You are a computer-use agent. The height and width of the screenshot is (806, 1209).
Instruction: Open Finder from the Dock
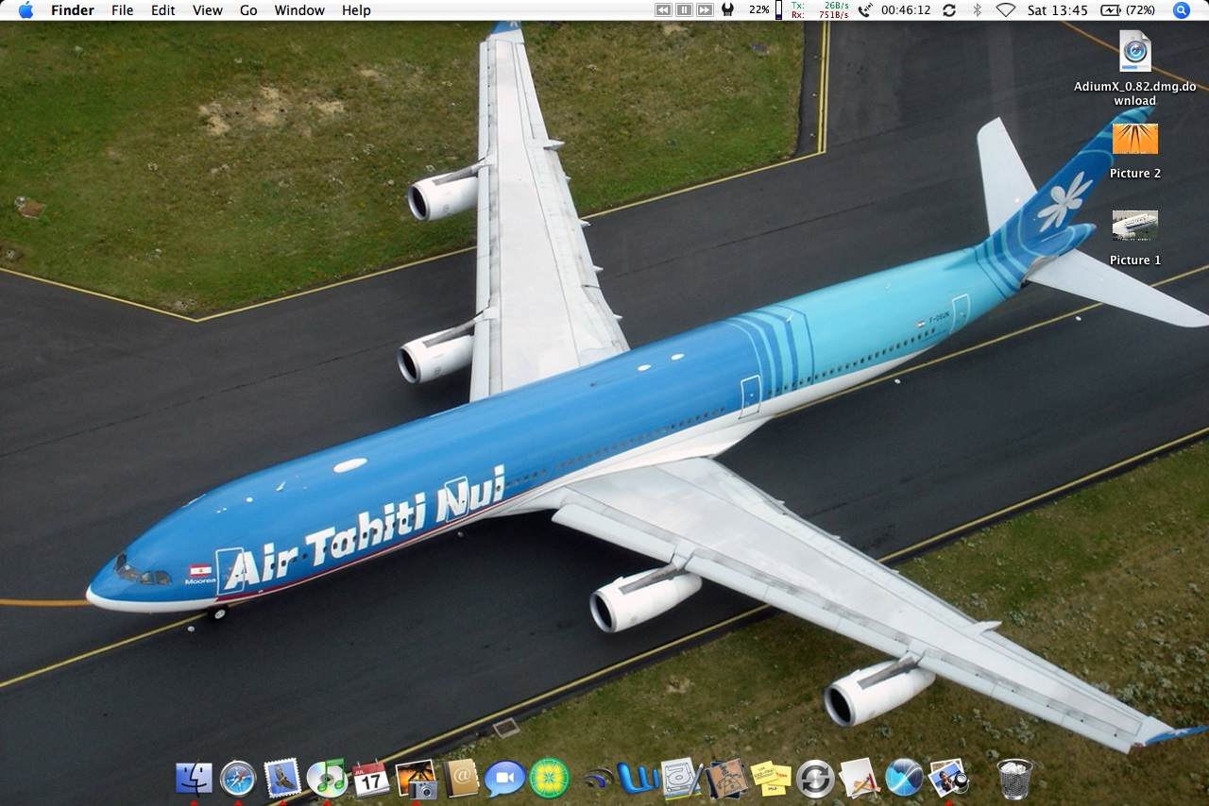194,779
